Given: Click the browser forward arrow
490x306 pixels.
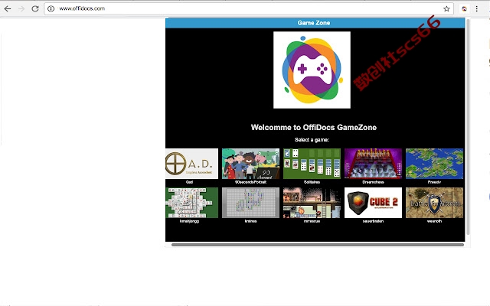Looking at the screenshot, I should tap(21, 8).
